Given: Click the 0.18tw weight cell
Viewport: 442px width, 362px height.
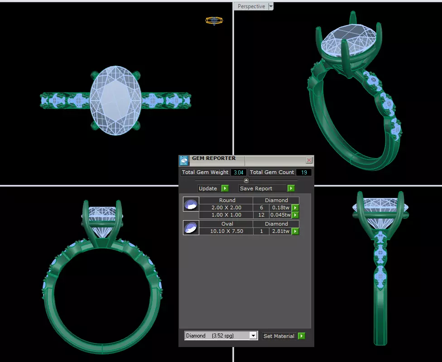Looking at the screenshot, I should point(280,208).
